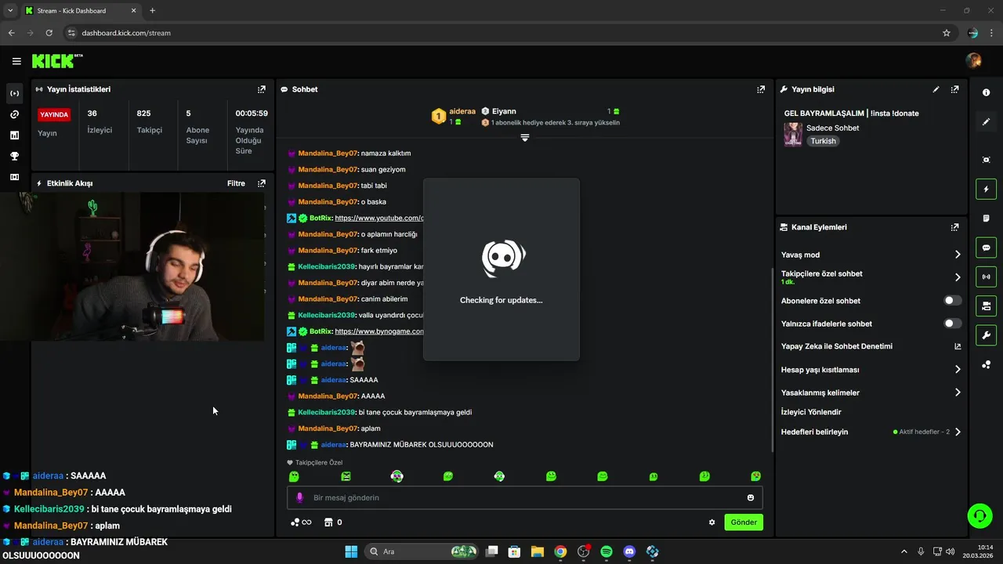Open the emoji picker in message box
The width and height of the screenshot is (1003, 564).
pos(751,497)
